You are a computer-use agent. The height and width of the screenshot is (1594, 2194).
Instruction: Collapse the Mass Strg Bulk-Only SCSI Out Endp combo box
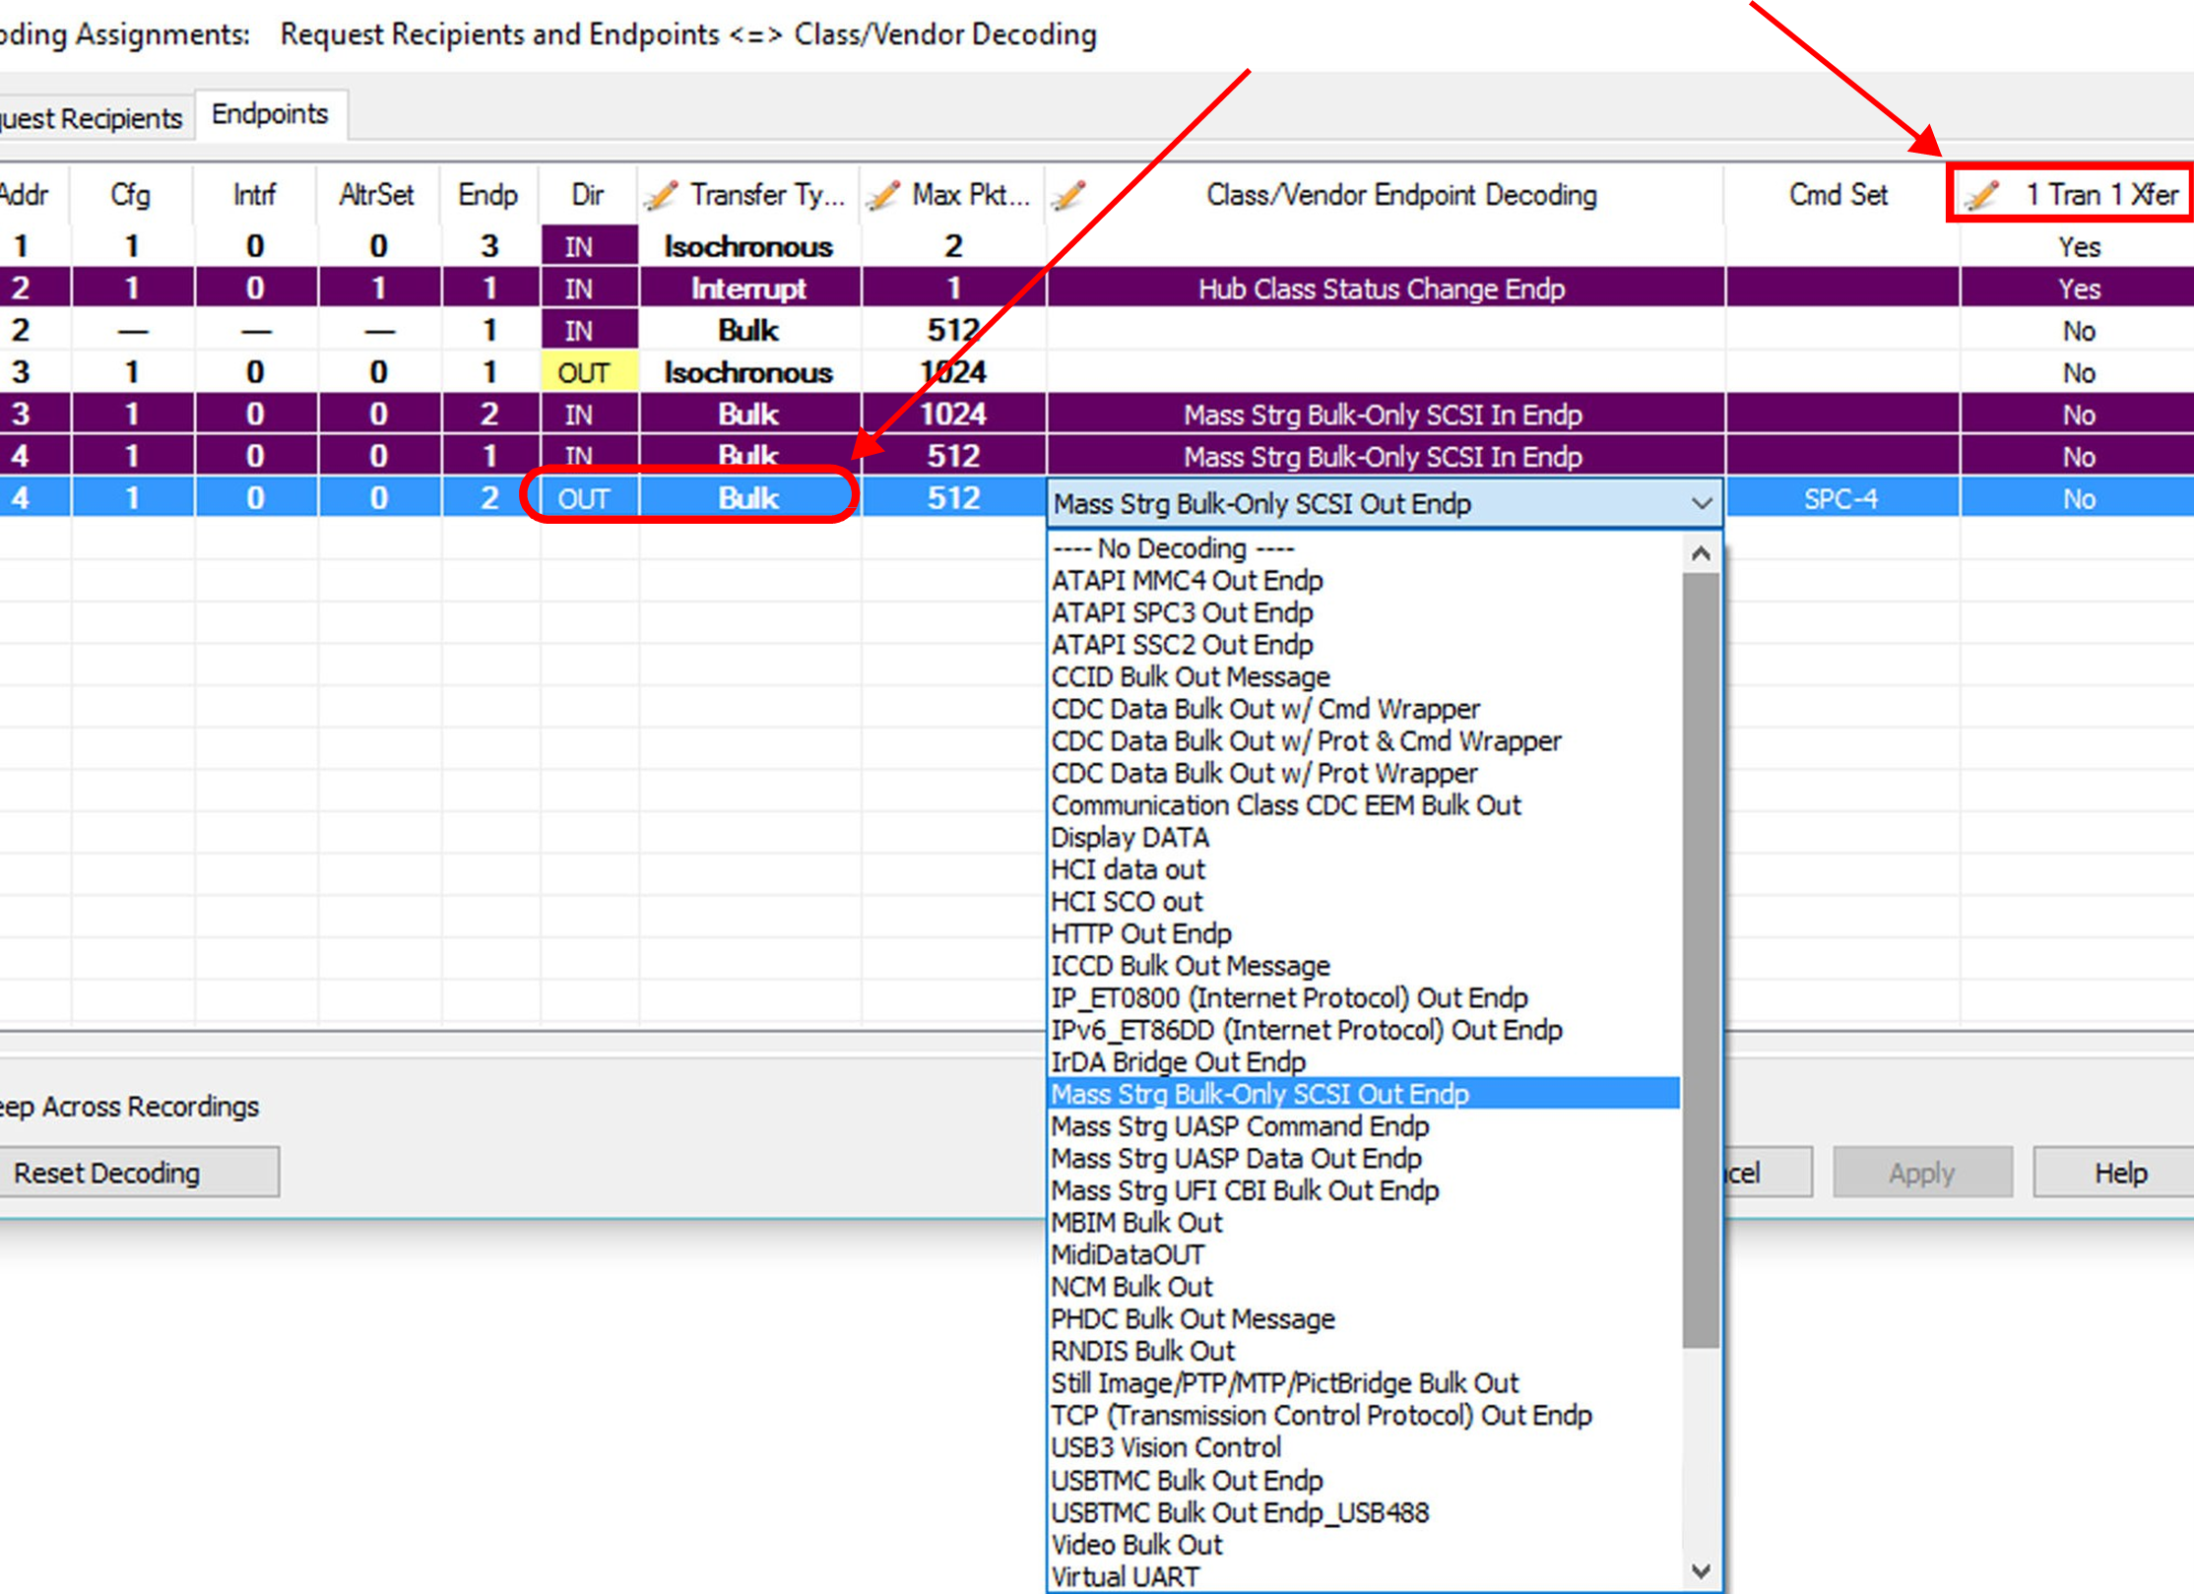[1701, 503]
